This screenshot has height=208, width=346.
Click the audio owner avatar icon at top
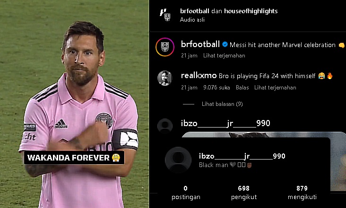click(x=165, y=15)
